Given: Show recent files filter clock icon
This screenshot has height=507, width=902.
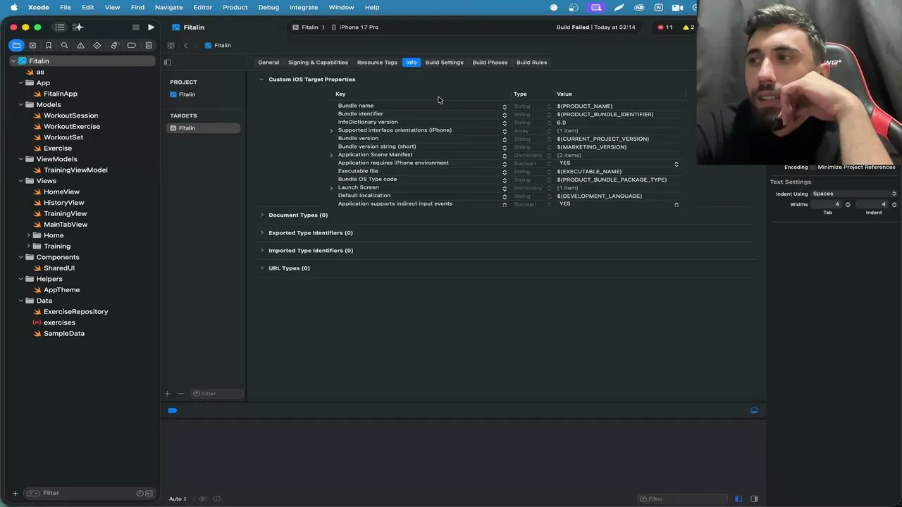Looking at the screenshot, I should pos(140,494).
